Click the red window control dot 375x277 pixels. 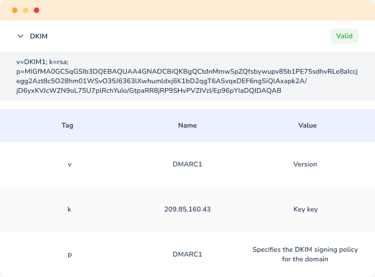(37, 10)
